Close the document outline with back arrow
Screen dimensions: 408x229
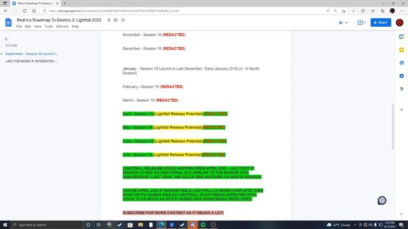[7, 39]
